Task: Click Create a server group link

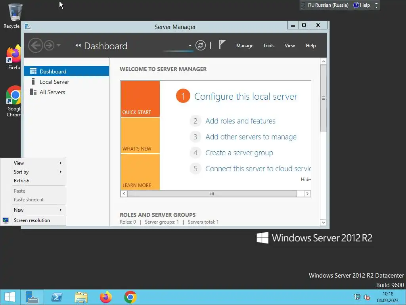Action: (239, 153)
